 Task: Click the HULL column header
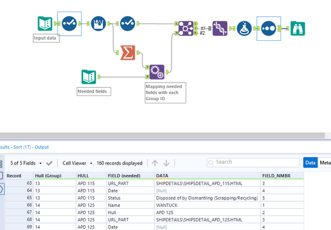[x=91, y=176]
